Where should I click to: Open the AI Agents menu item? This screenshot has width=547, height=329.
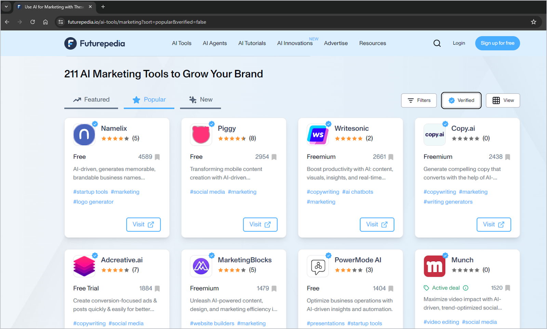point(215,43)
